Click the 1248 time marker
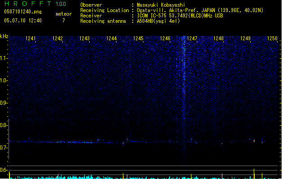Screen dimensions: 282x179 [x=218, y=38]
